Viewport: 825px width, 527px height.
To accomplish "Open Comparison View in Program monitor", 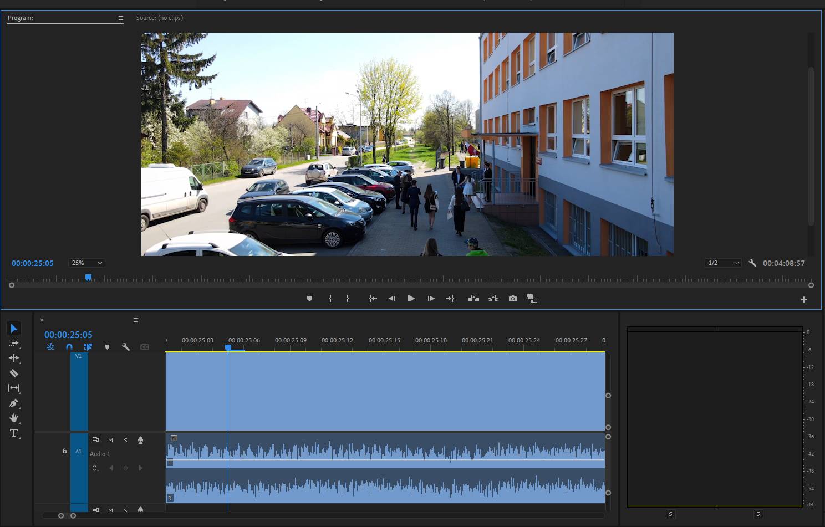I will tap(532, 299).
